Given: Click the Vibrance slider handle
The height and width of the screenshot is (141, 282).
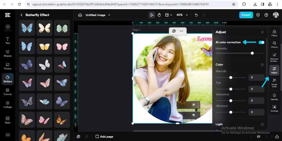Looking at the screenshot, I should coord(231,112).
